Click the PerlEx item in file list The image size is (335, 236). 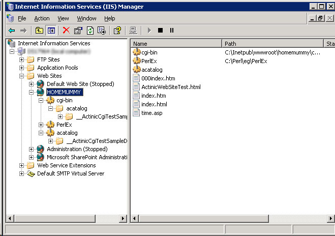pos(149,61)
